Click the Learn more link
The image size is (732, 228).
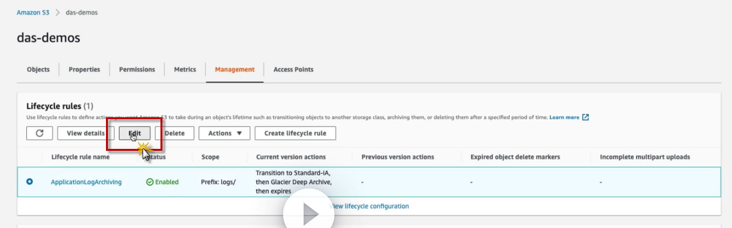[564, 117]
